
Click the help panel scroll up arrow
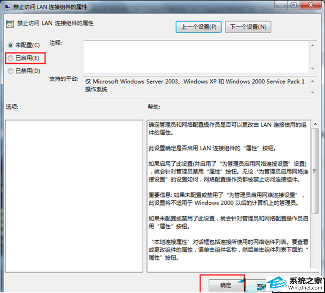(x=315, y=124)
